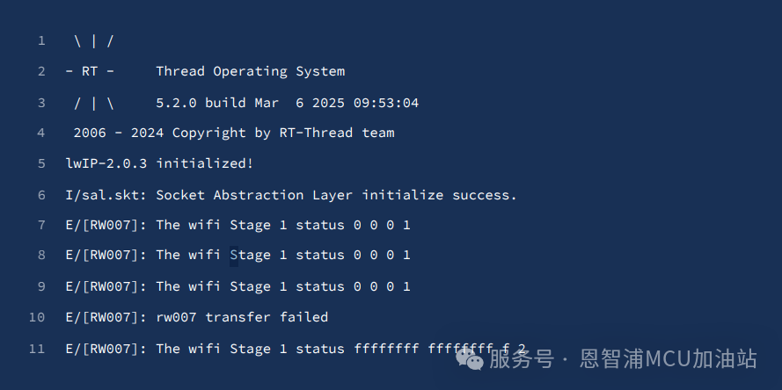Click the "Thread Operating System" text
Screen dimensions: 782x390
coord(251,71)
